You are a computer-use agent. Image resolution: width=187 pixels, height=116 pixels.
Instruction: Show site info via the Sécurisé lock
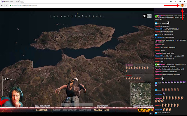pos(13,6)
